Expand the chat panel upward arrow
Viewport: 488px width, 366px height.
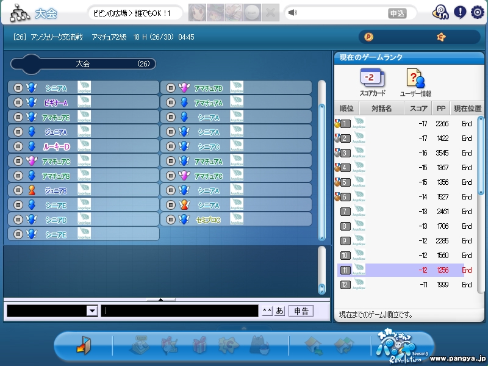click(161, 300)
